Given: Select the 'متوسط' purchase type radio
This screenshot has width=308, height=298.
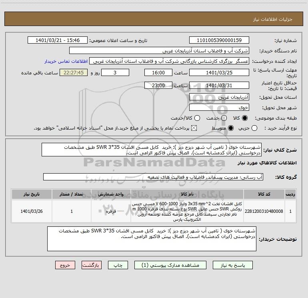Looking at the screenshot, I should tap(231, 128).
